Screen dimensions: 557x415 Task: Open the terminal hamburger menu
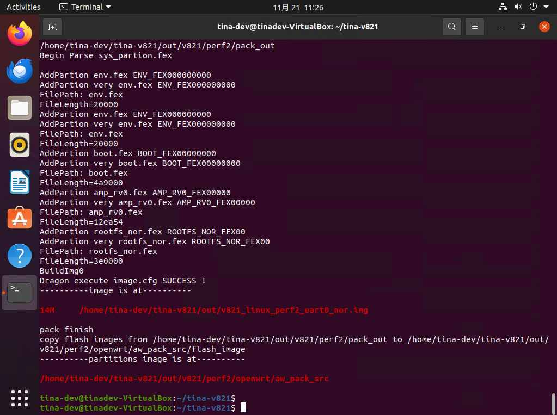475,26
